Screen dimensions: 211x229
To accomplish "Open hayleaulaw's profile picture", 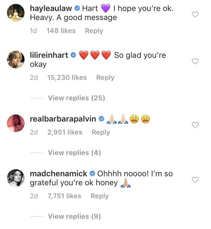I will click(x=15, y=13).
